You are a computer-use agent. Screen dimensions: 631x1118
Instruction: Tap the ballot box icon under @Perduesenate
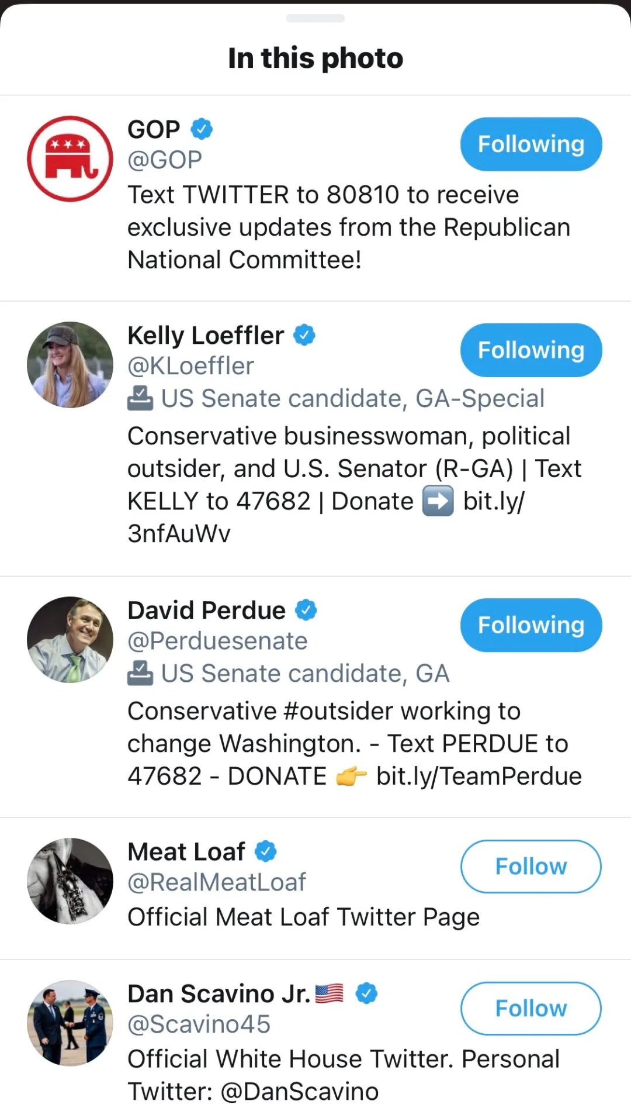(140, 673)
